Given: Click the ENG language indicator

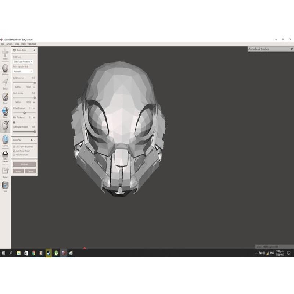Looking at the screenshot, I should (x=272, y=253).
